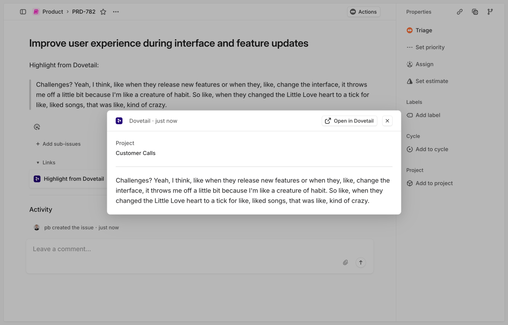Image resolution: width=508 pixels, height=325 pixels.
Task: Click Add to cycle
Action: pos(427,149)
